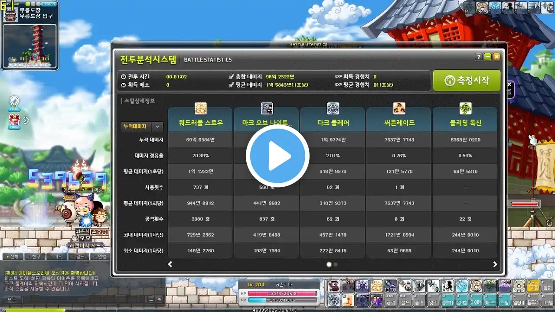Click the 00:01:02 battle time value

point(176,77)
